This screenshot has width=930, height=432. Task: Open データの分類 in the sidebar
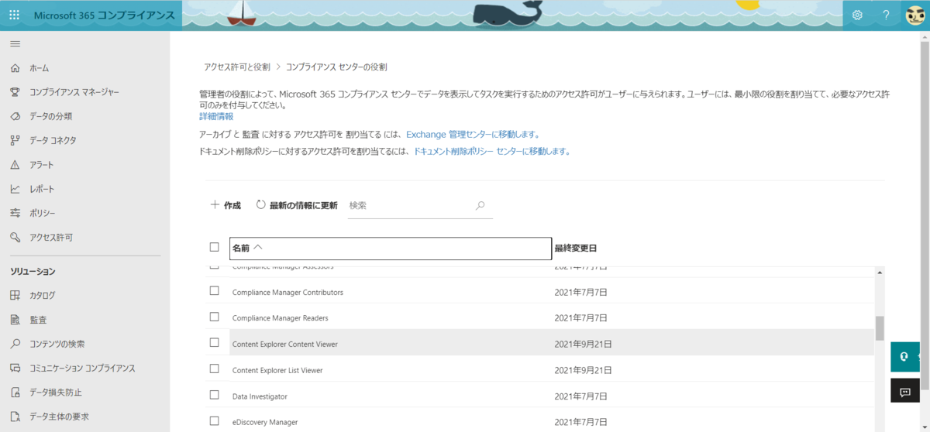51,116
